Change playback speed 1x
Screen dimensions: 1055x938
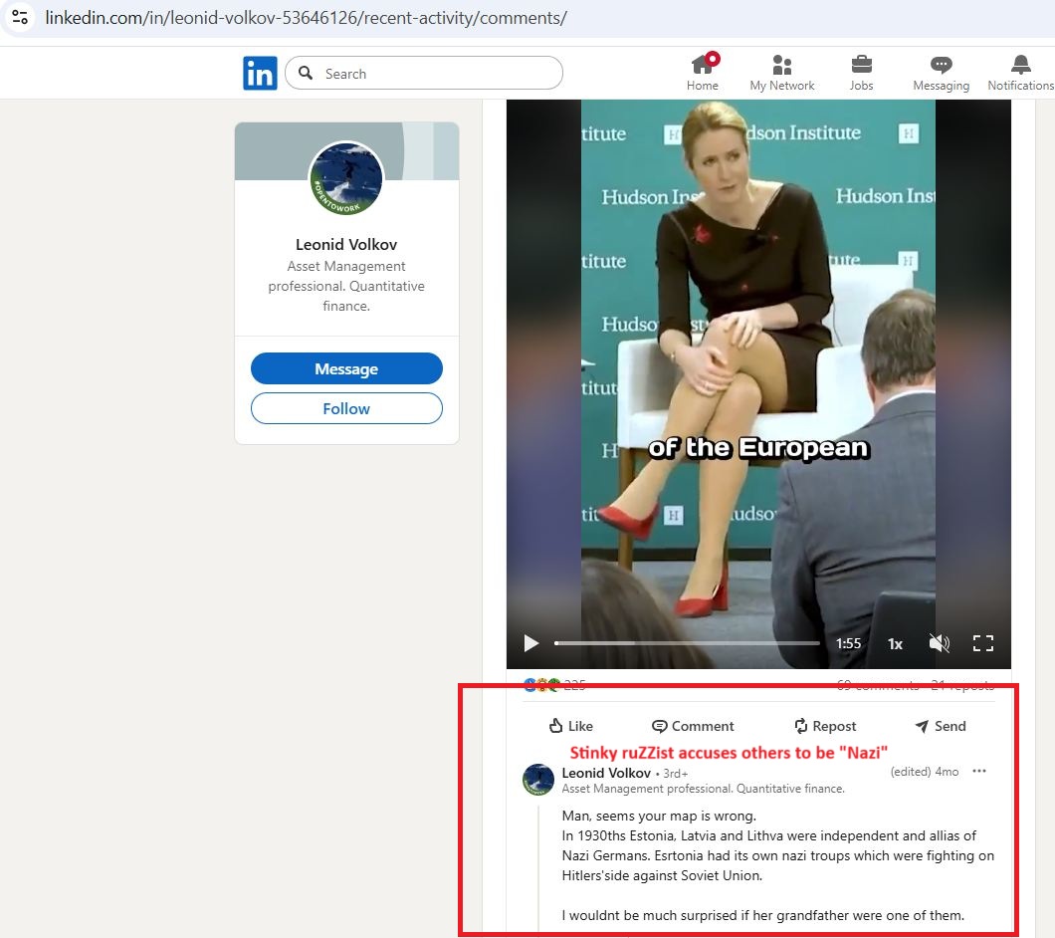point(895,643)
